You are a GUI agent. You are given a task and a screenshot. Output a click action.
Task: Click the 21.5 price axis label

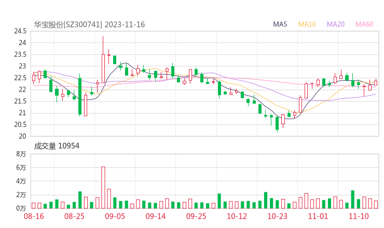tap(20, 101)
